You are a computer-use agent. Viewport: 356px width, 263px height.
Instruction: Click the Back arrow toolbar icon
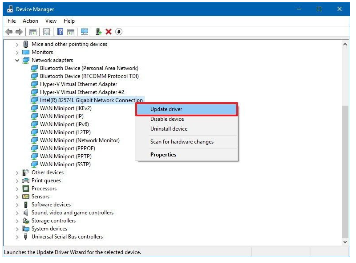(9, 32)
